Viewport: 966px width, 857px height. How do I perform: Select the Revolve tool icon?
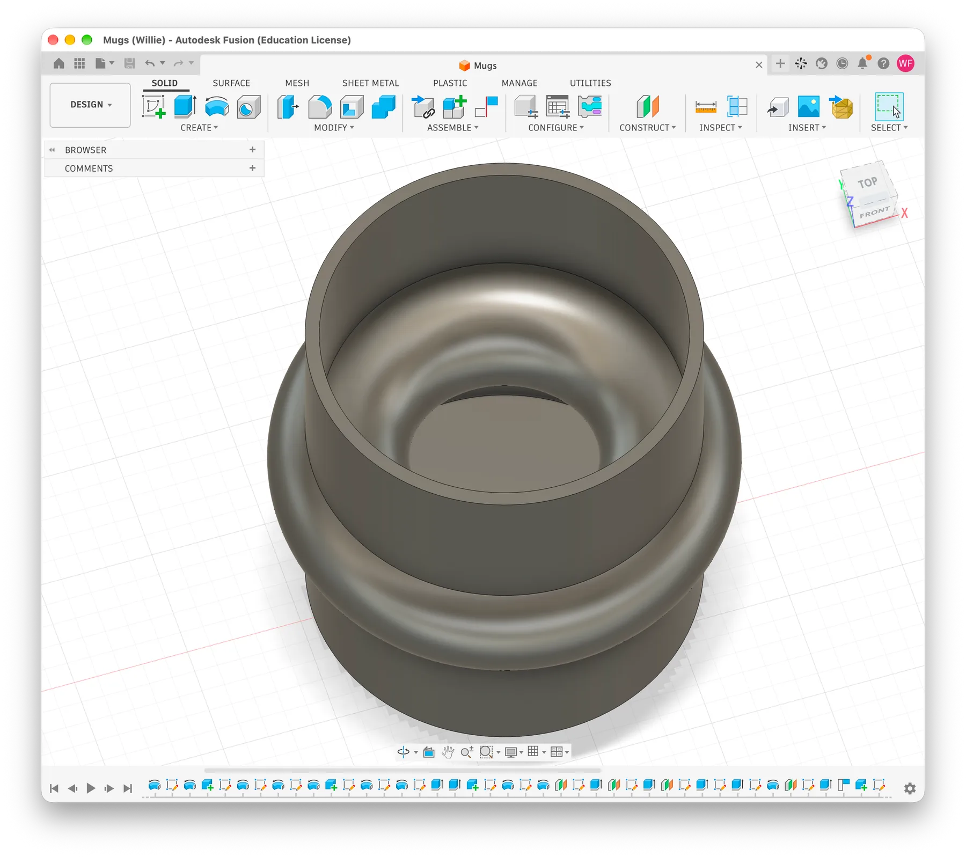(x=217, y=106)
